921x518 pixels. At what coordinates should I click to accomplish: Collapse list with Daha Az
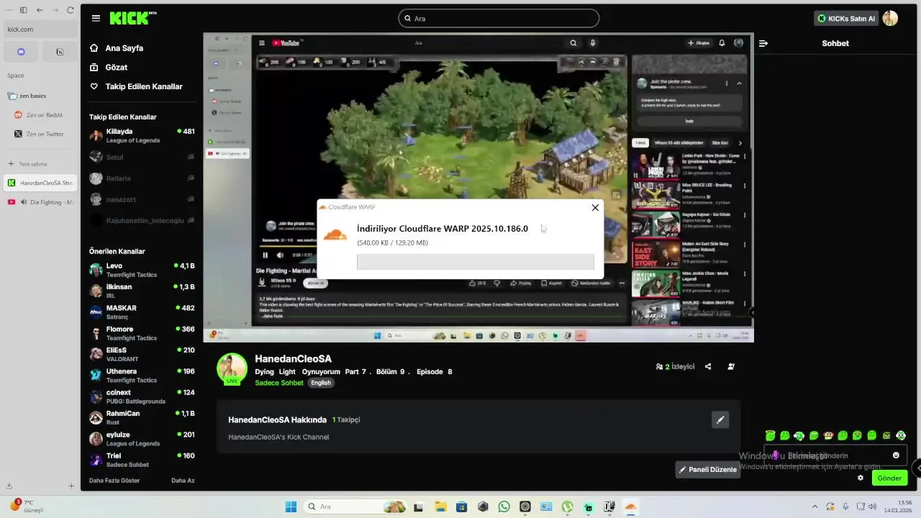(183, 481)
